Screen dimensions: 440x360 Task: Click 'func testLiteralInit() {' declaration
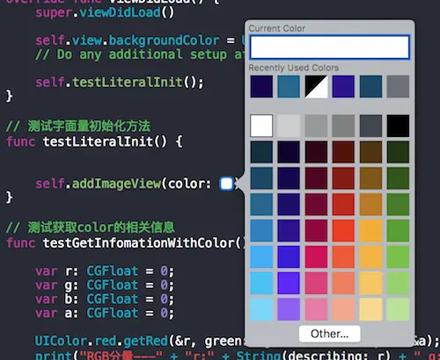pos(94,142)
